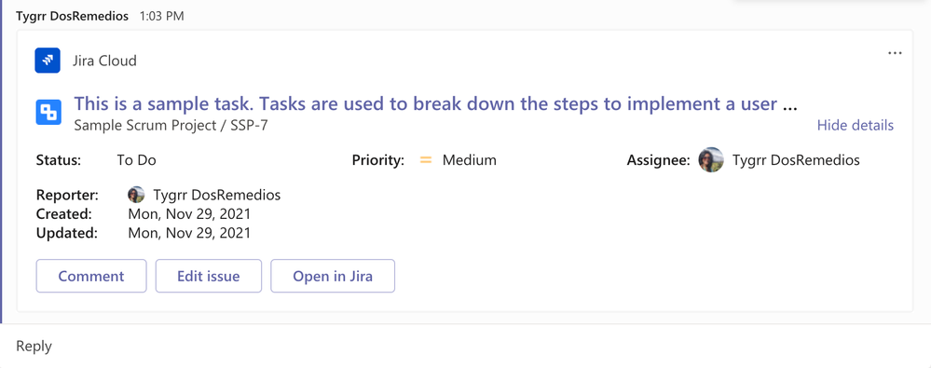Screen dimensions: 931x368
Task: Click the Open in Jira button
Action: [333, 276]
